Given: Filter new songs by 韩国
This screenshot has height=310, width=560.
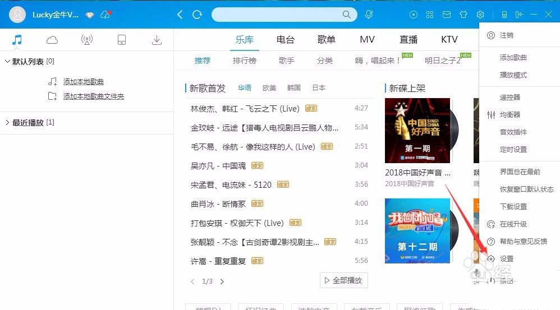Looking at the screenshot, I should [294, 88].
